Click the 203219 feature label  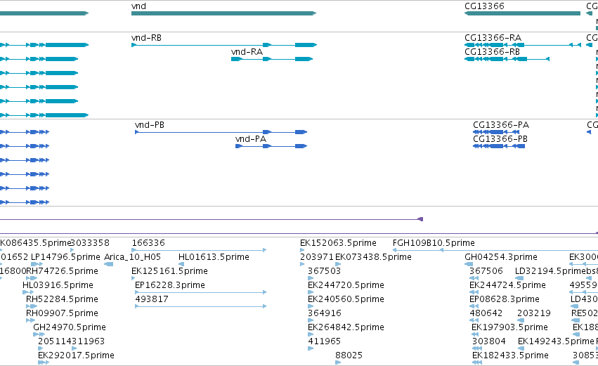click(x=534, y=313)
